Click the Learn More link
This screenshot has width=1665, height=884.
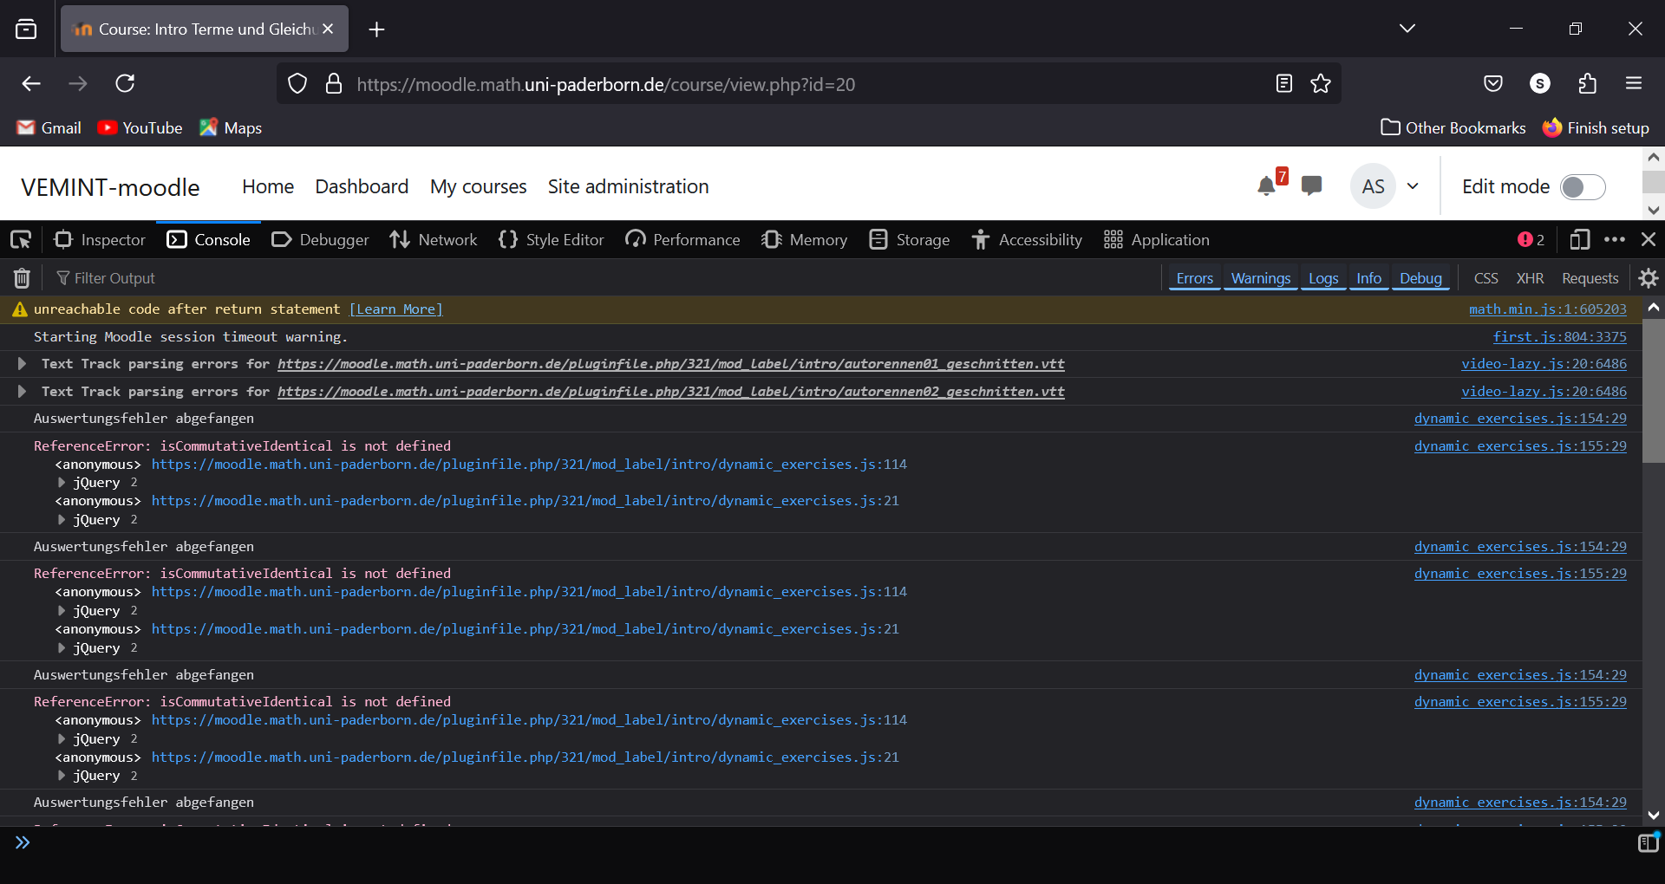click(396, 309)
